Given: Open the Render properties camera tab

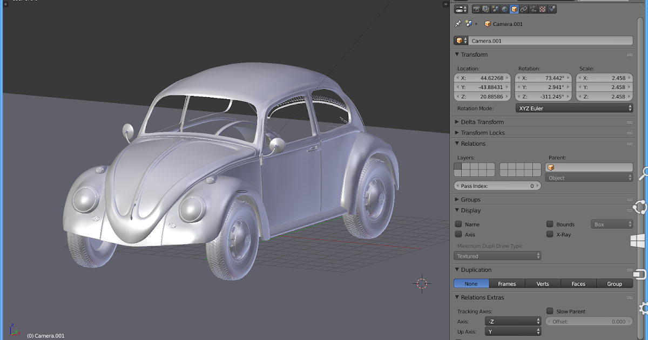Looking at the screenshot, I should pyautogui.click(x=476, y=9).
